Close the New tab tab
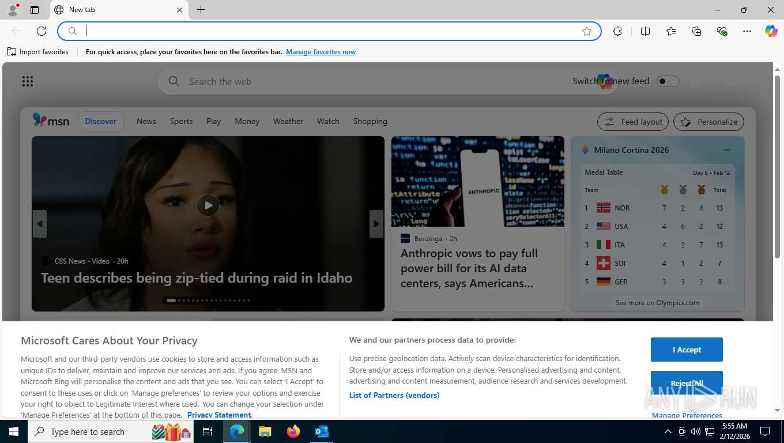The width and height of the screenshot is (784, 443). click(179, 10)
